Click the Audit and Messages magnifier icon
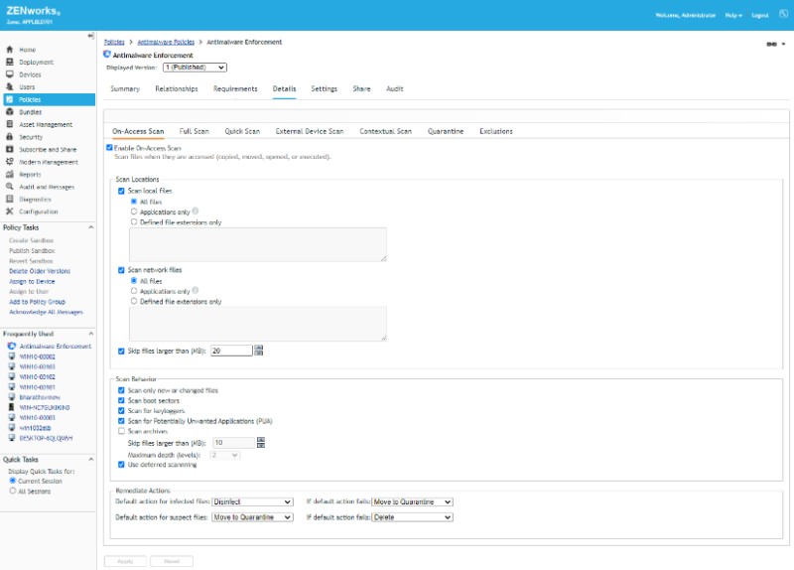This screenshot has height=570, width=794. click(9, 187)
